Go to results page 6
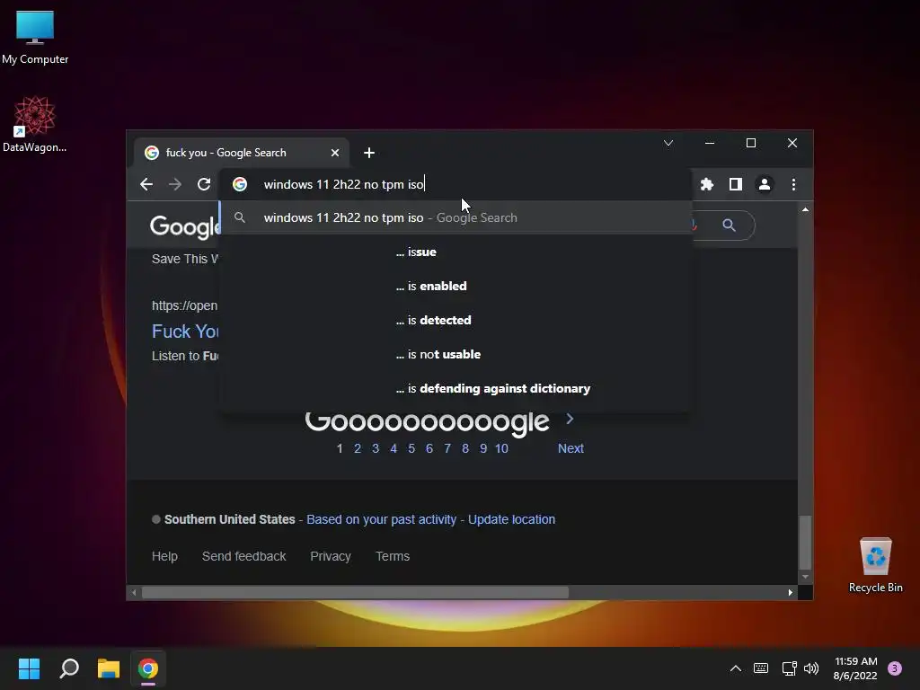Viewport: 920px width, 690px height. 429,448
